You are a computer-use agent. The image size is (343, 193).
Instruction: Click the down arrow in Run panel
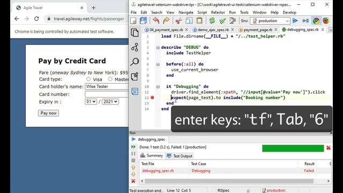click(x=133, y=174)
